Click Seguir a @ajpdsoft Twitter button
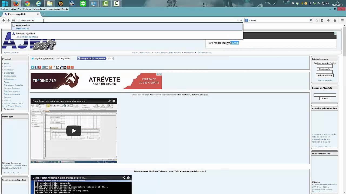This screenshot has width=346, height=194. 42,58
